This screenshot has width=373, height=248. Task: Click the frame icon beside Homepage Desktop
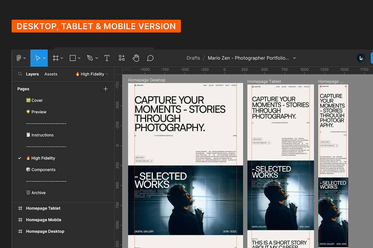tap(20, 231)
